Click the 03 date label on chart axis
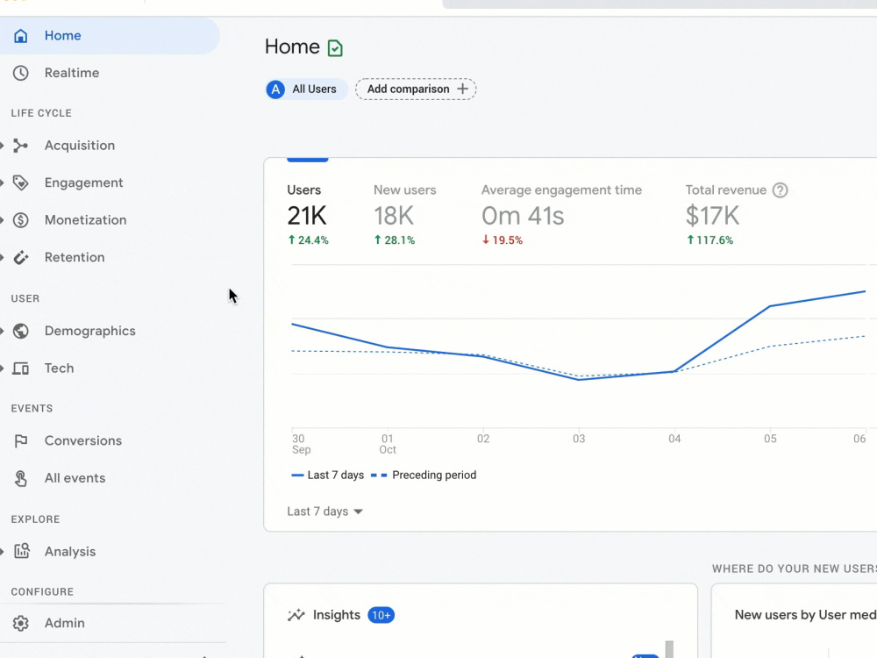This screenshot has width=877, height=658. pos(579,439)
